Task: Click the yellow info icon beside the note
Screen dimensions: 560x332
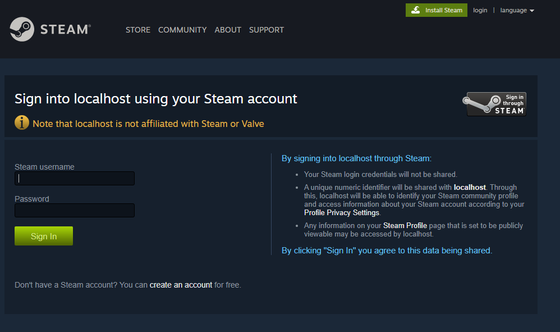Action: pos(22,122)
